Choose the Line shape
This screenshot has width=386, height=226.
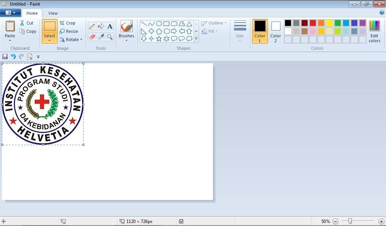(144, 24)
